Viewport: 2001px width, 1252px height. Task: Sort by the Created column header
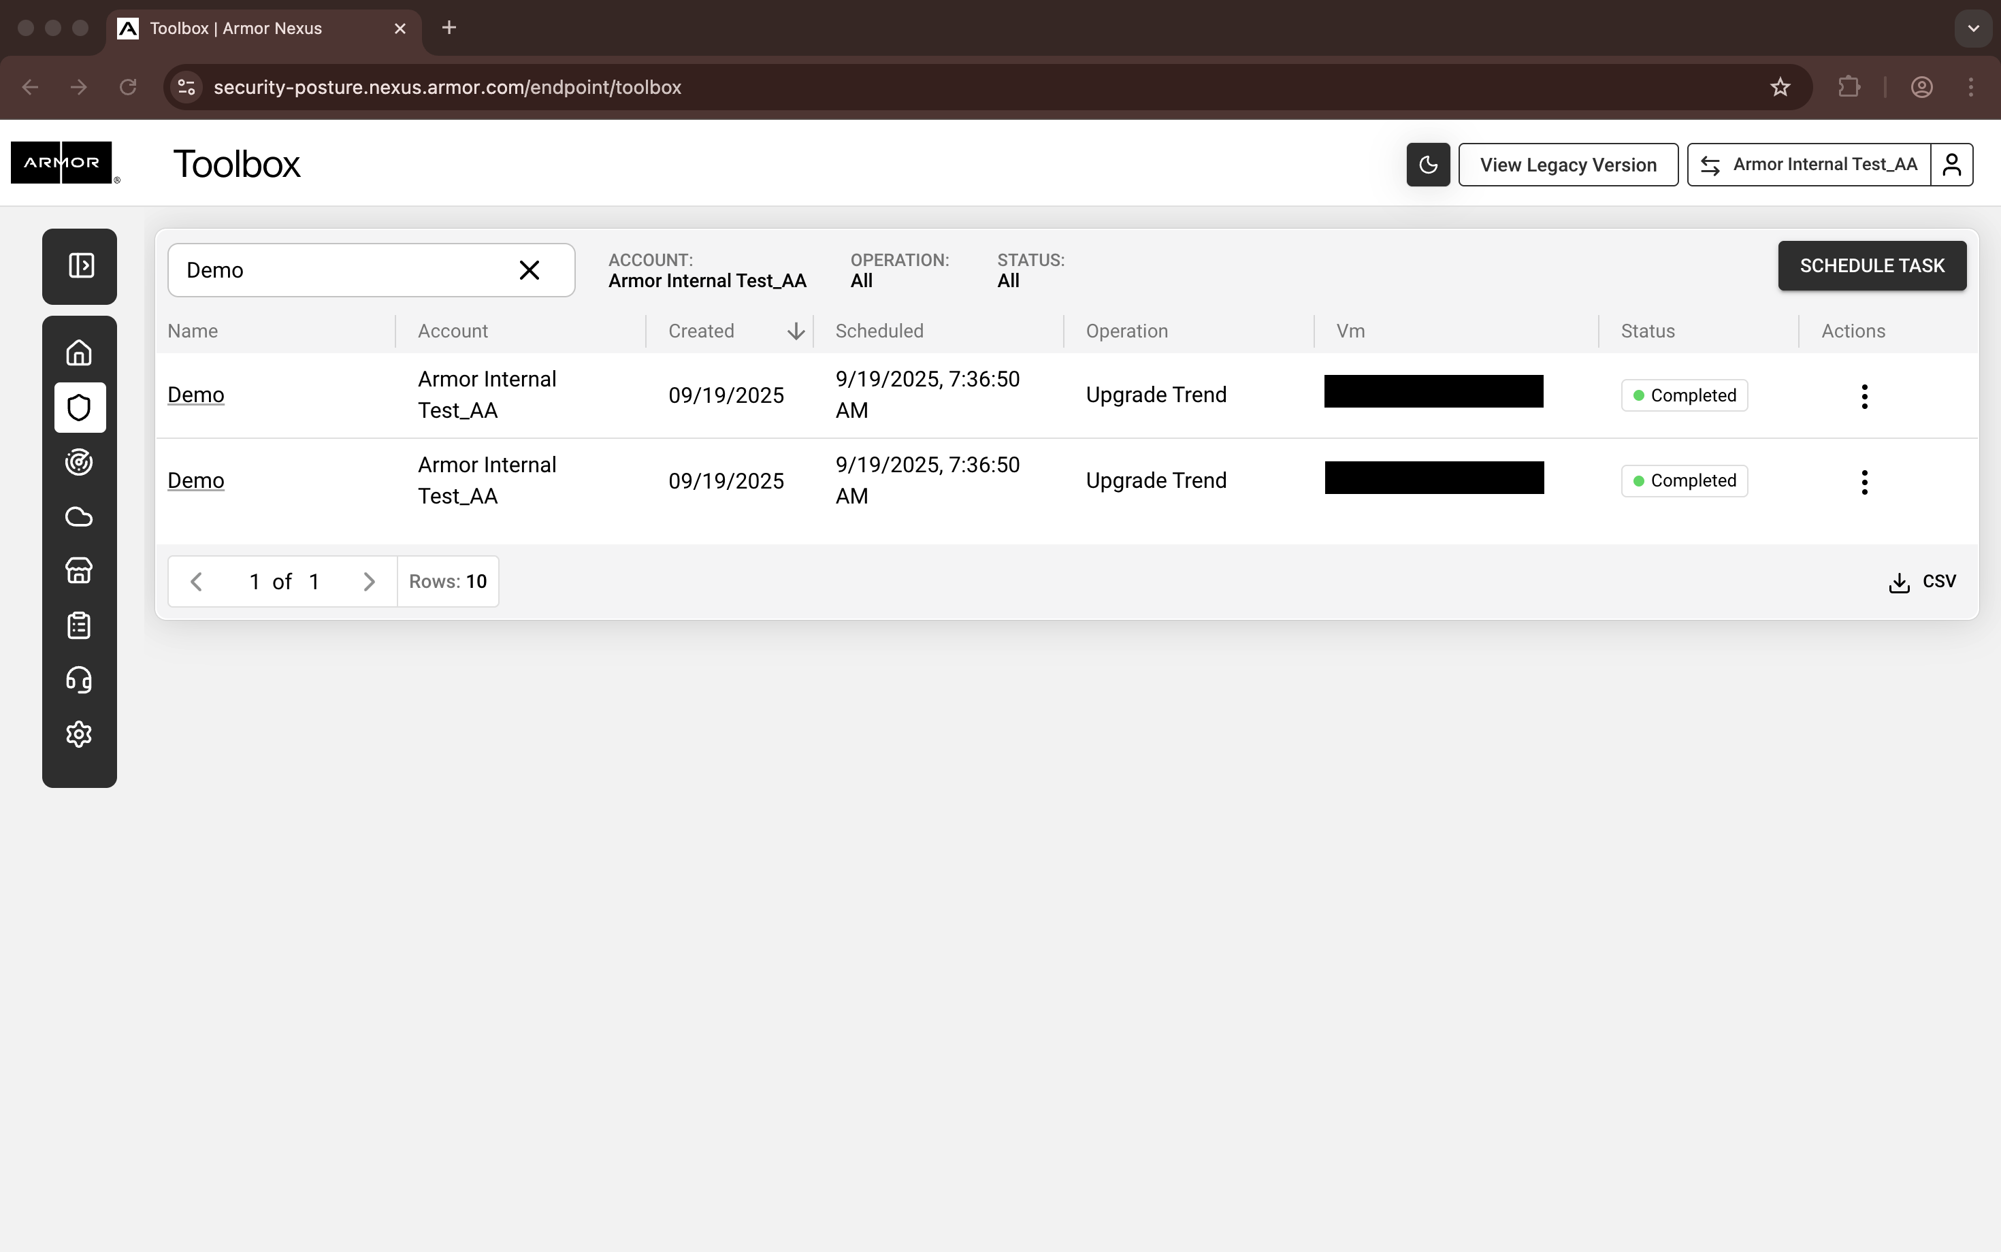tap(700, 331)
